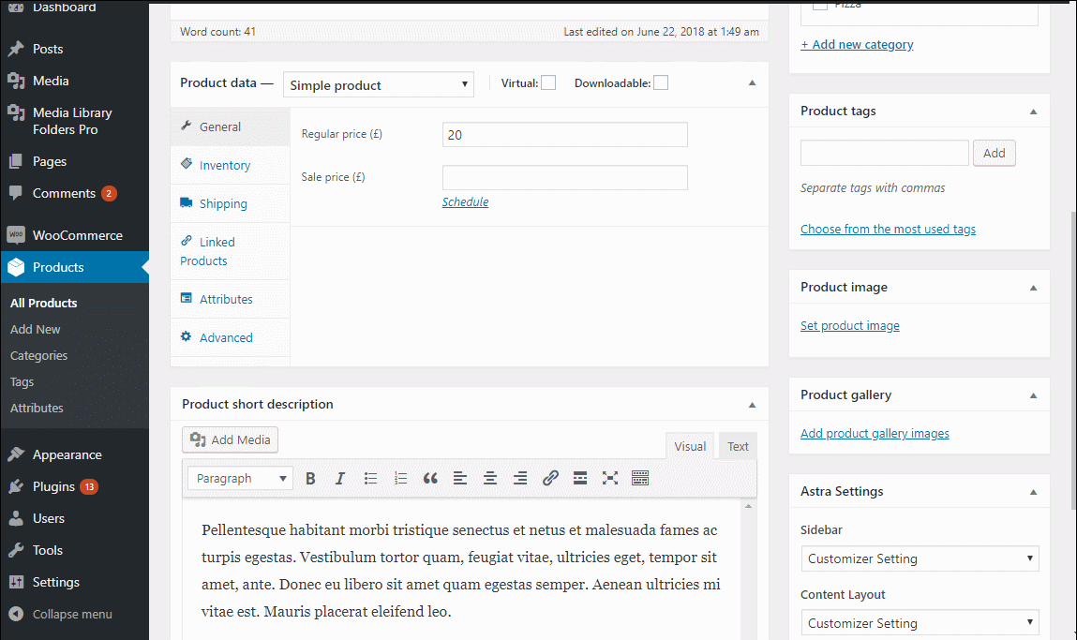This screenshot has width=1077, height=640.
Task: Open Categories under Products submenu
Action: click(x=38, y=356)
